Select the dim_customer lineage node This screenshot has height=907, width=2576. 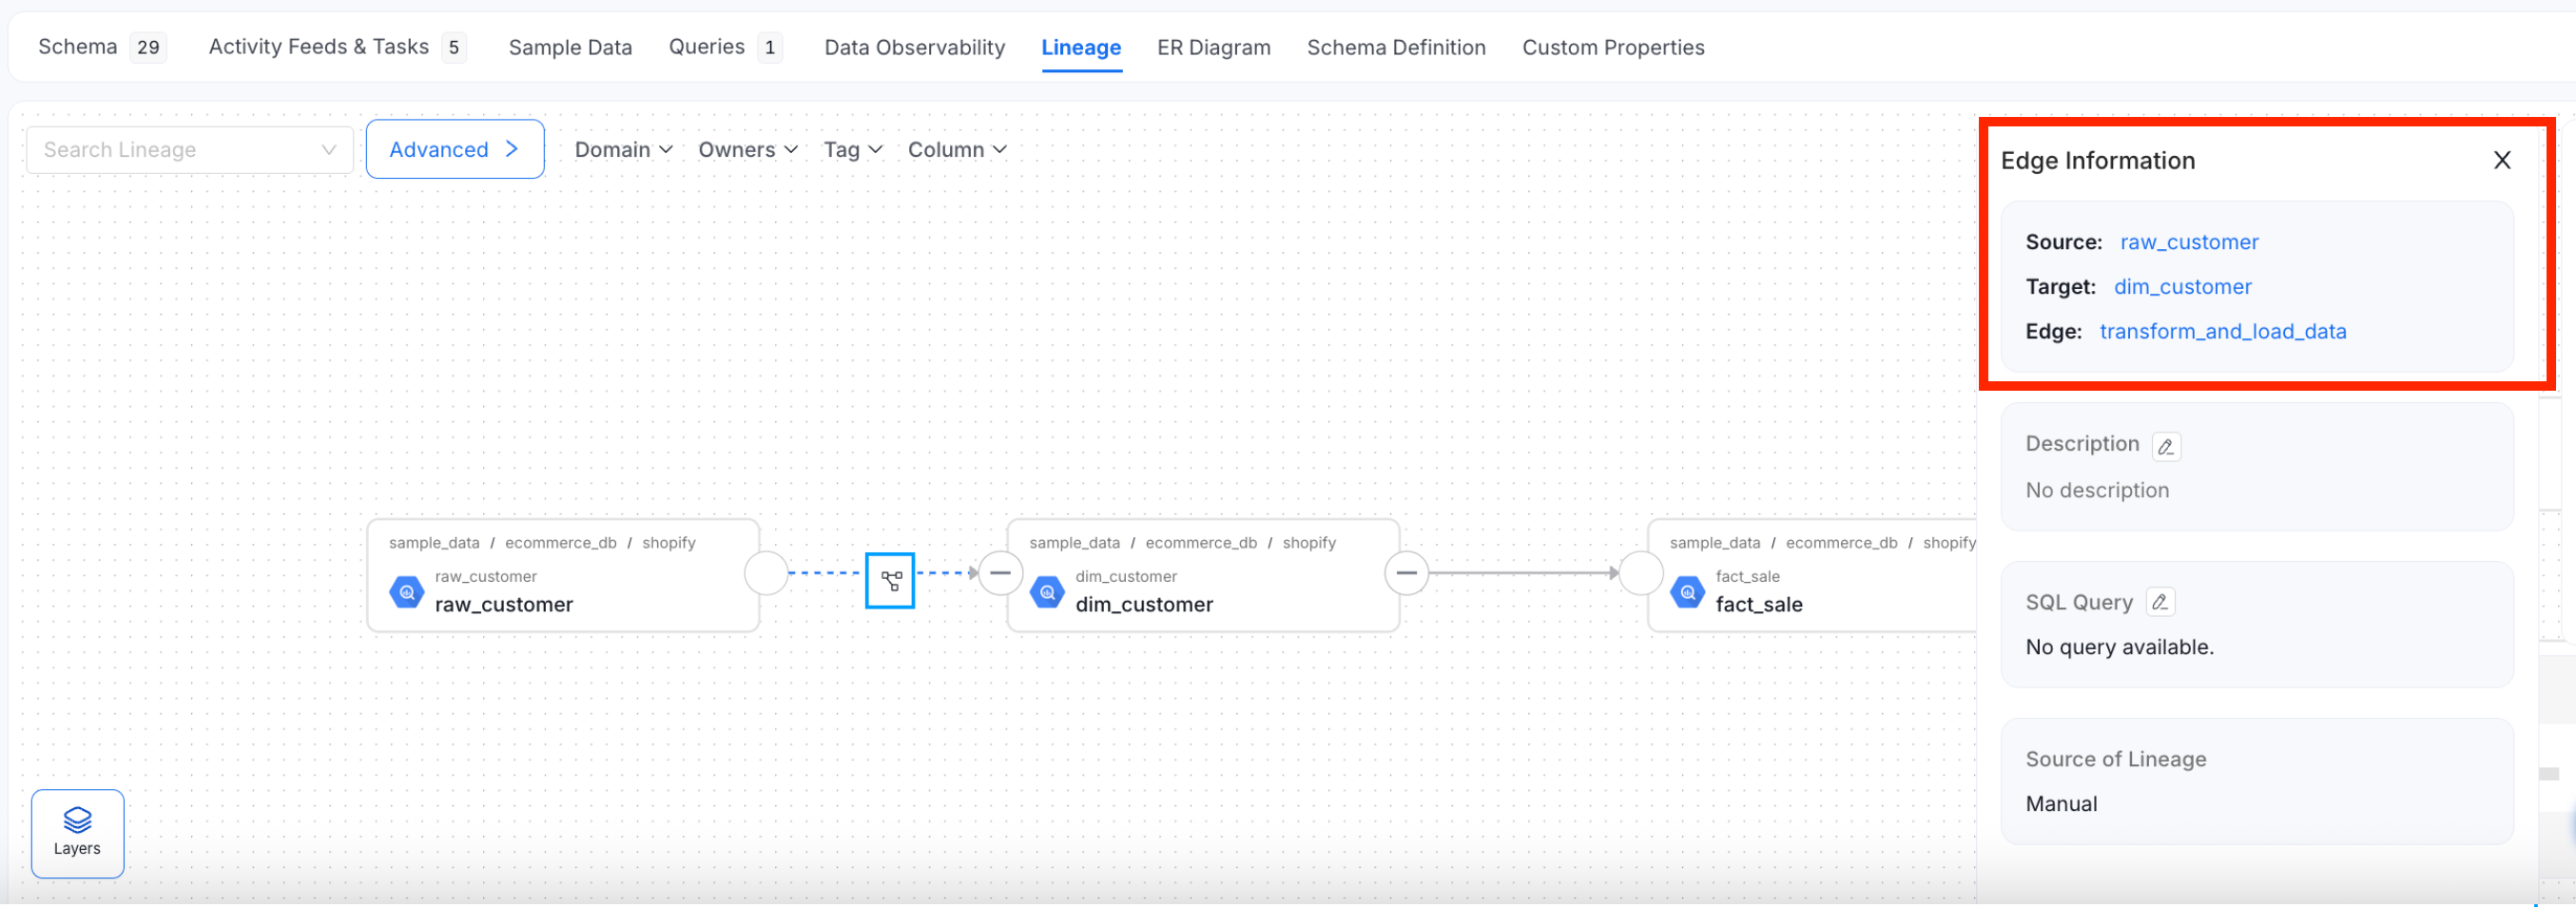tap(1203, 575)
